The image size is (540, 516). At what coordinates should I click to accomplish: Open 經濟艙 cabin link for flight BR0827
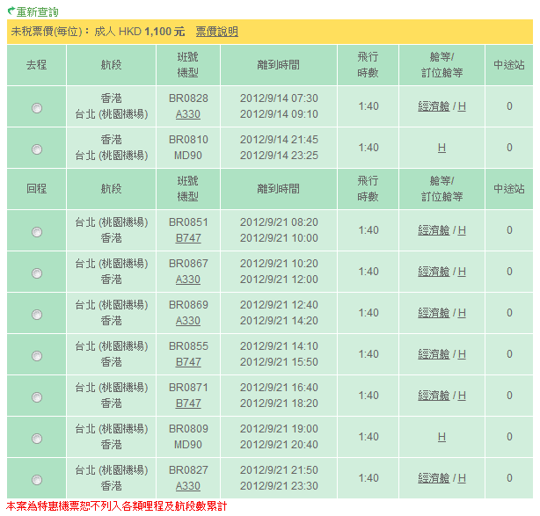click(x=434, y=478)
